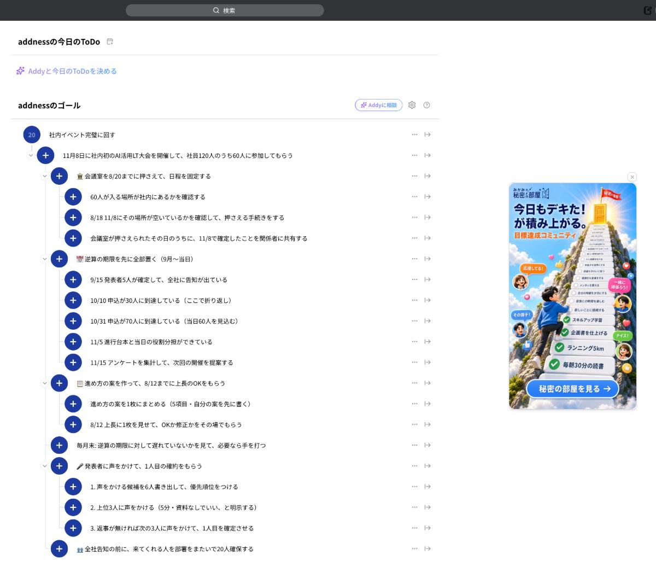Click plus circle for 10/10 申込が30人 row
656x561 pixels.
click(73, 300)
